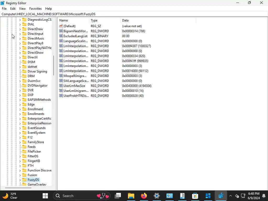
Task: Click the (Default) string value icon
Action: coord(61,26)
